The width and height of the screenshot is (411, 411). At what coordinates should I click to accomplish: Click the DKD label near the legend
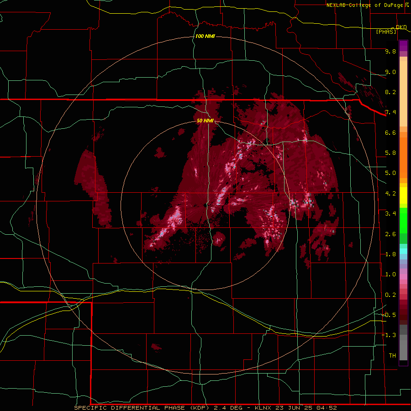(x=401, y=27)
